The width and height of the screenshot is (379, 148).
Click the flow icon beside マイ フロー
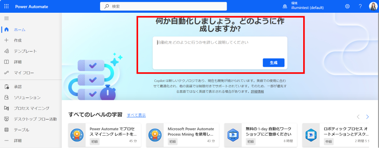pyautogui.click(x=7, y=73)
